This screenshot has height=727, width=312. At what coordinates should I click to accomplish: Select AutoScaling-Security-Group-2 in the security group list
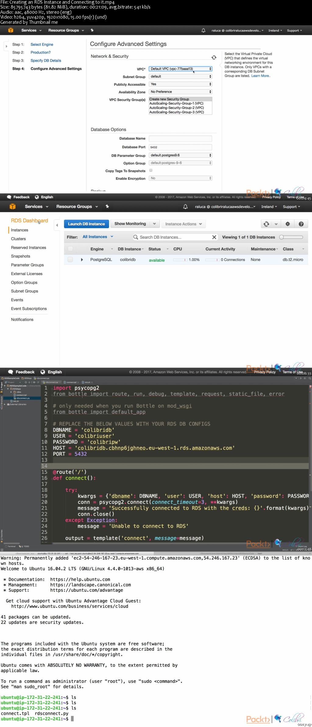tap(180, 108)
